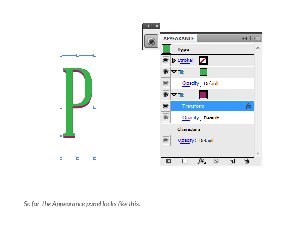Click the bottom-right corner selection handle
This screenshot has width=300, height=228.
(x=95, y=159)
